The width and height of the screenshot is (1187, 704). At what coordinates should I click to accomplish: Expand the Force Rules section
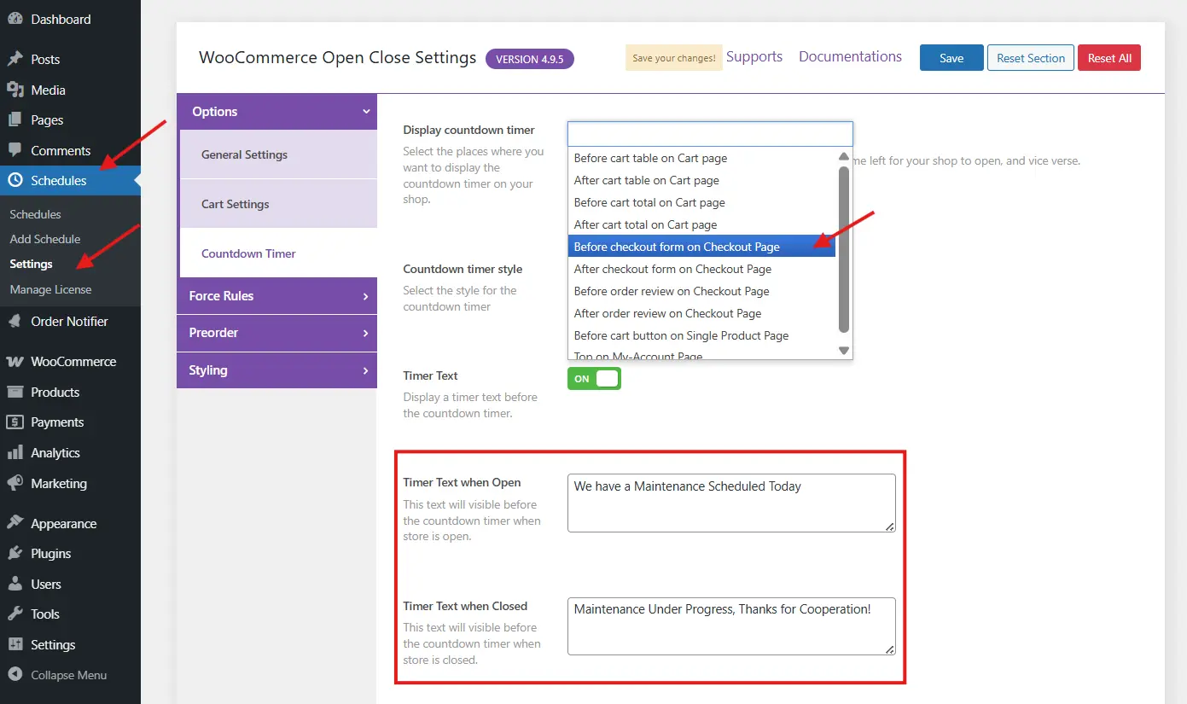click(x=276, y=296)
